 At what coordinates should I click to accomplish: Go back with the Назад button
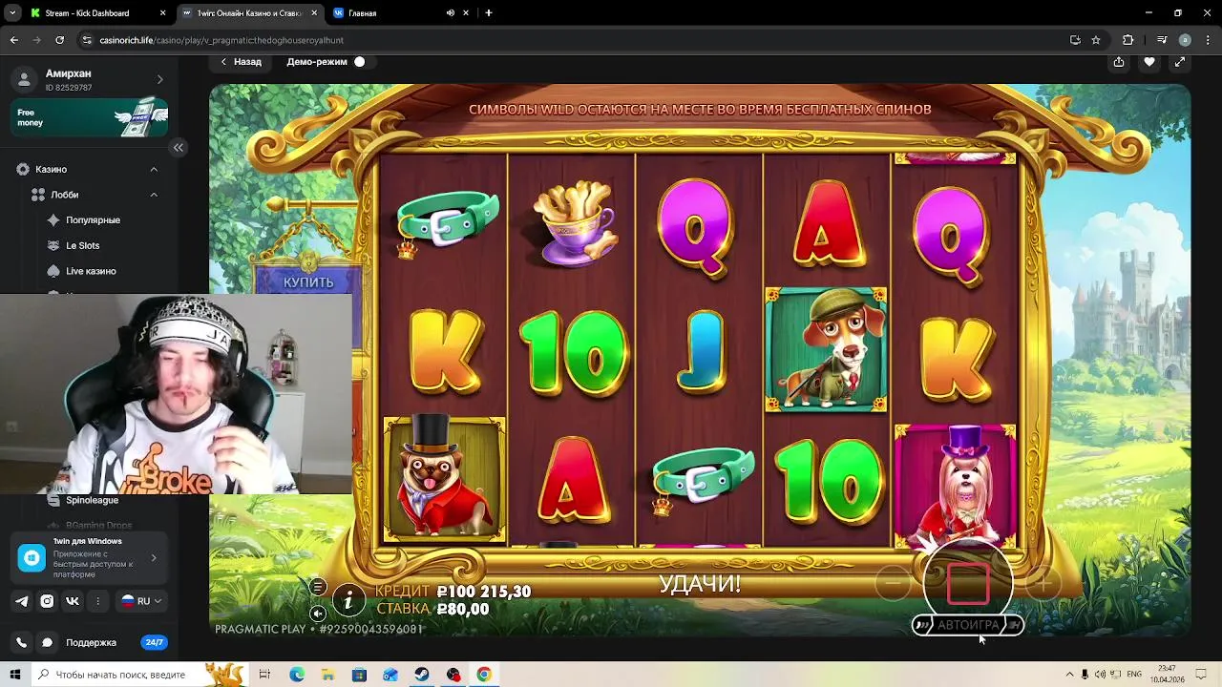[241, 62]
